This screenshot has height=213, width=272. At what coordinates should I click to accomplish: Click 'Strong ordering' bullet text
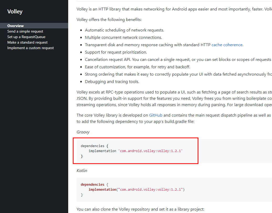(x=178, y=74)
